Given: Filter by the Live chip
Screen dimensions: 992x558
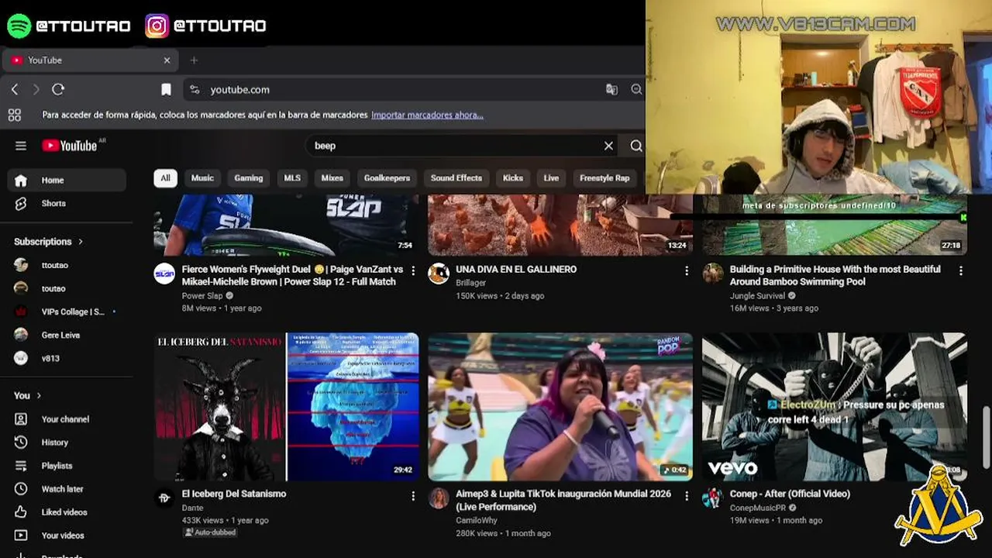Looking at the screenshot, I should (551, 178).
